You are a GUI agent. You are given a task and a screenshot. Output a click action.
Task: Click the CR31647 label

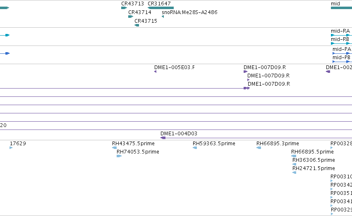159,4
